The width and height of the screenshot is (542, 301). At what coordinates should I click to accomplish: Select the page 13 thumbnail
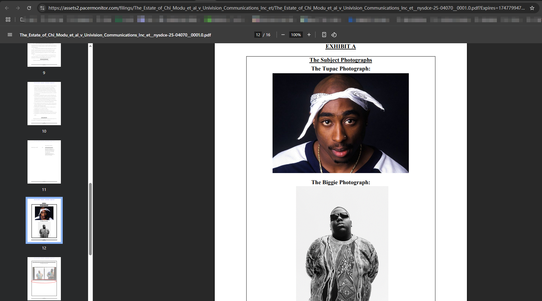pyautogui.click(x=44, y=278)
